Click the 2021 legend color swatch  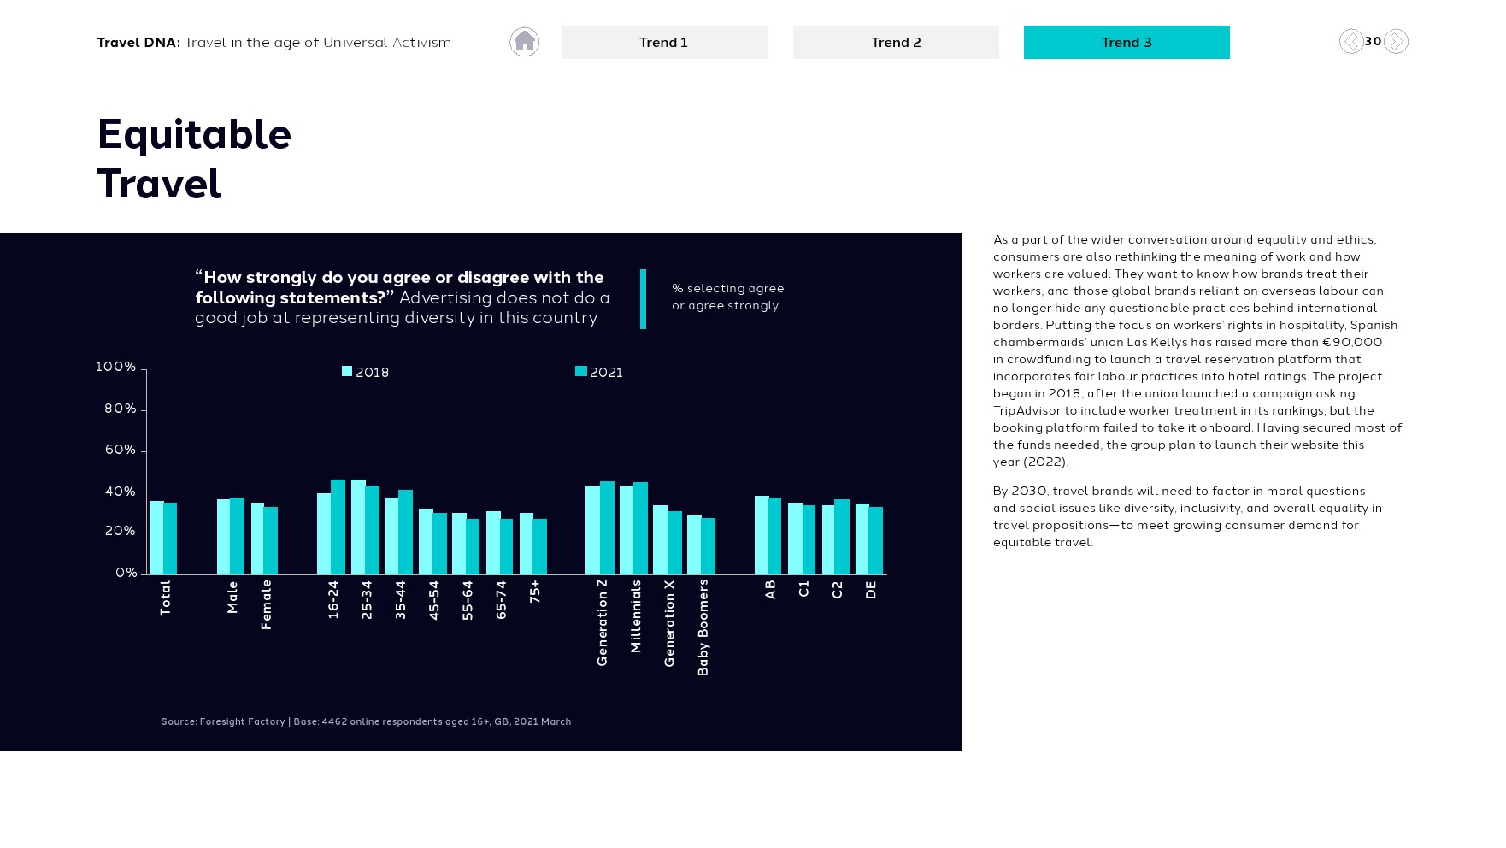click(x=581, y=371)
